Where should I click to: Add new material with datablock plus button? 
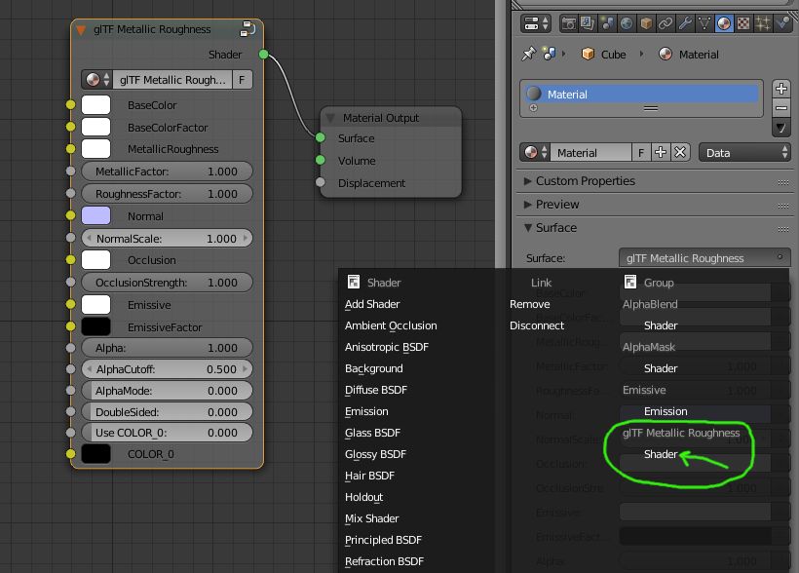click(661, 152)
